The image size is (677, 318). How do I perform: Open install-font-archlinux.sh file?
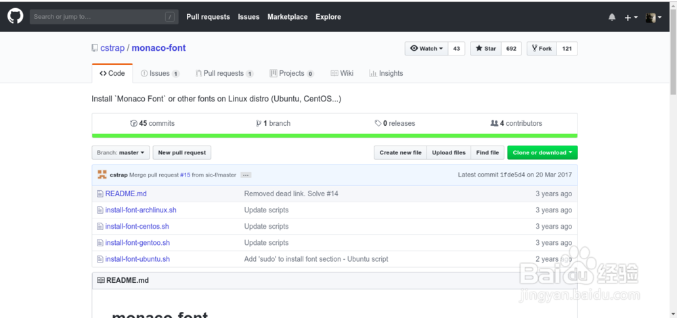[141, 210]
